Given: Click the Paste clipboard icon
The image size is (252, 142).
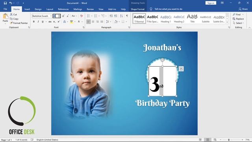Looking at the screenshot, I should (5, 17).
